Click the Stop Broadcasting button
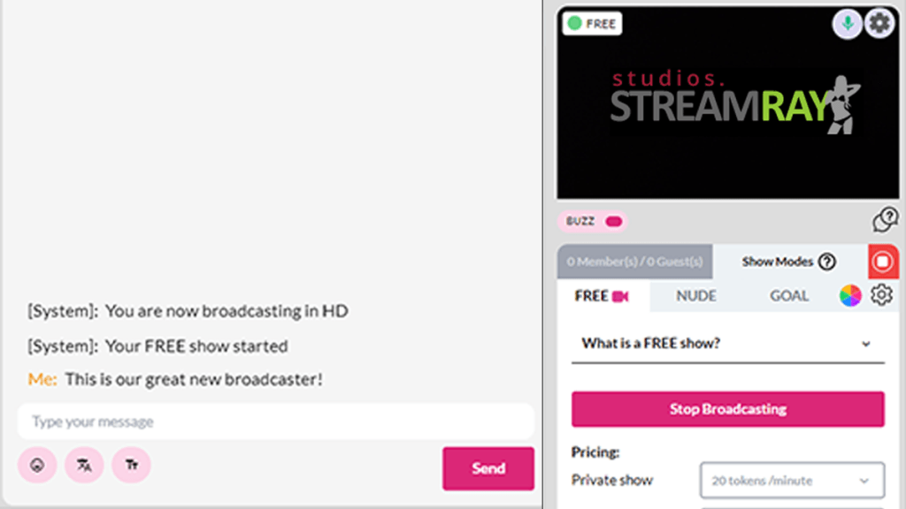The width and height of the screenshot is (906, 509). tap(727, 409)
